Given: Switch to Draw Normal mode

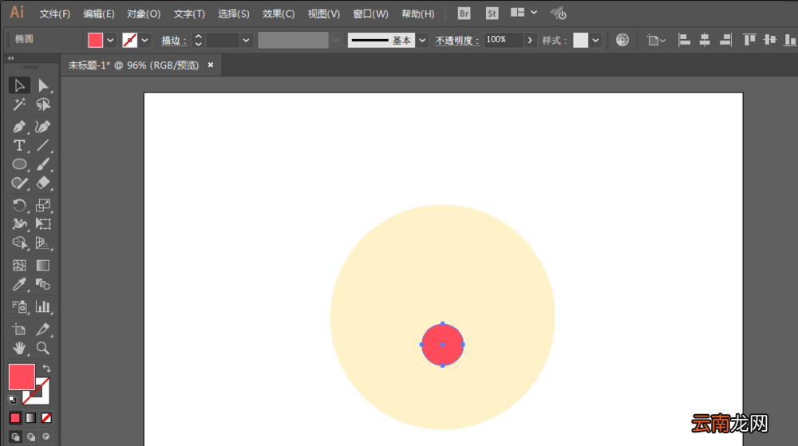Looking at the screenshot, I should click(15, 437).
